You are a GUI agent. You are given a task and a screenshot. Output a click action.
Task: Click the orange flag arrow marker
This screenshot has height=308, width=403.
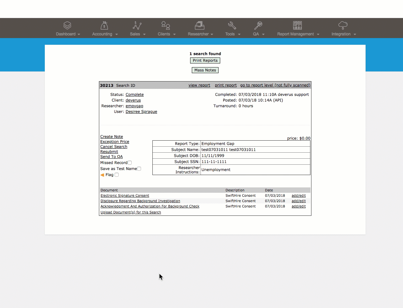coord(102,175)
